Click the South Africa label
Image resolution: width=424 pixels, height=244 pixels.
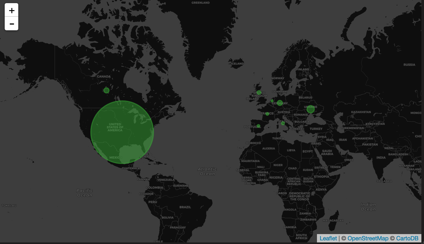pos(301,237)
